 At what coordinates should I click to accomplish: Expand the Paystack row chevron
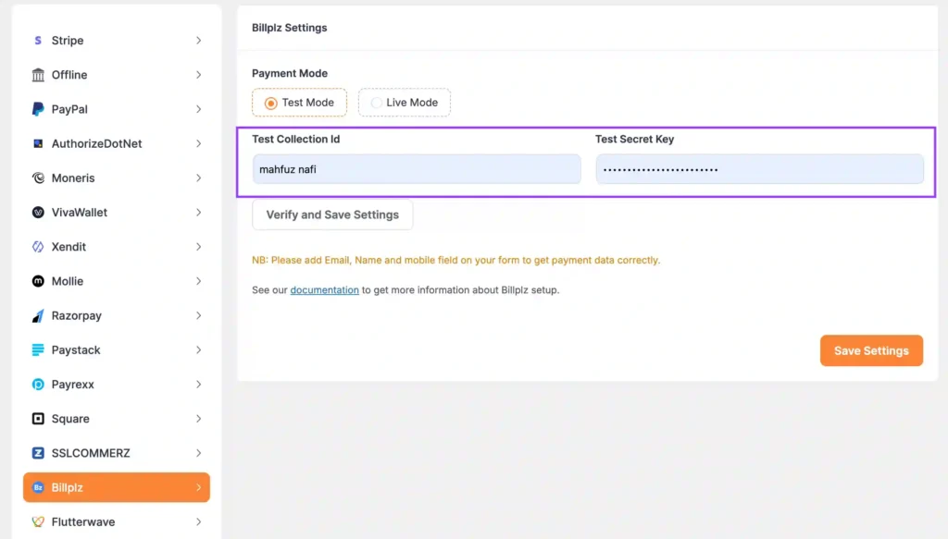198,350
